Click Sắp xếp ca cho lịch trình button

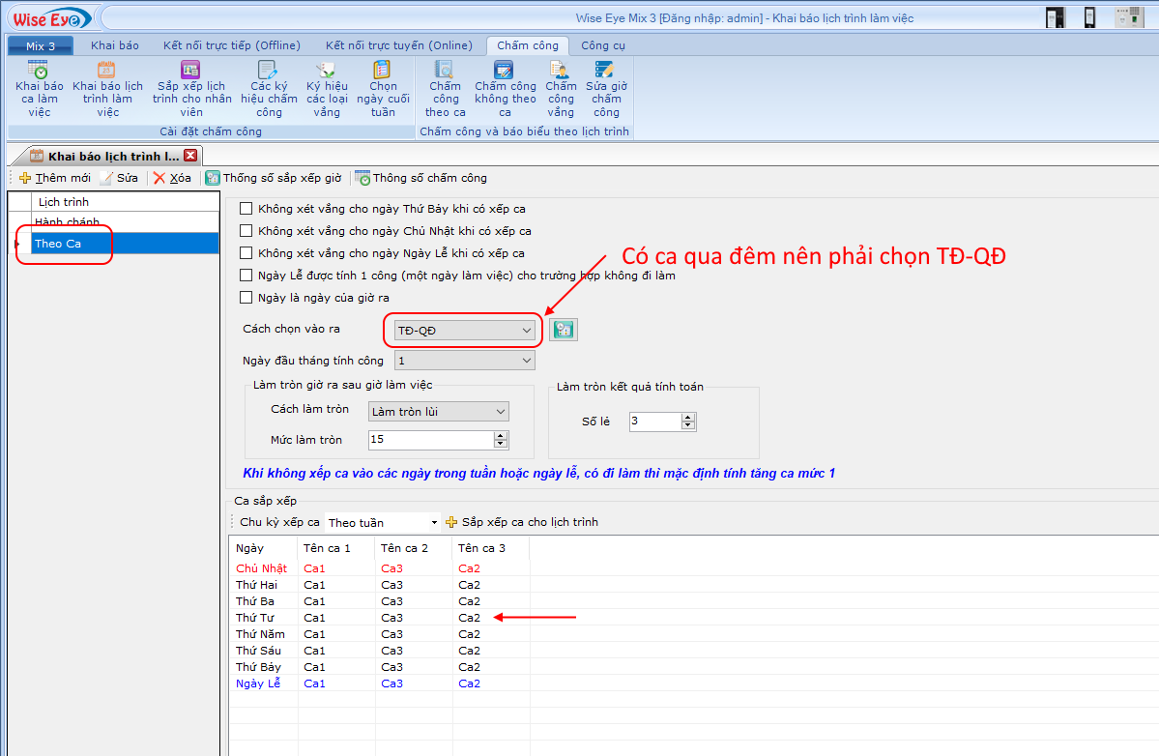tap(521, 522)
